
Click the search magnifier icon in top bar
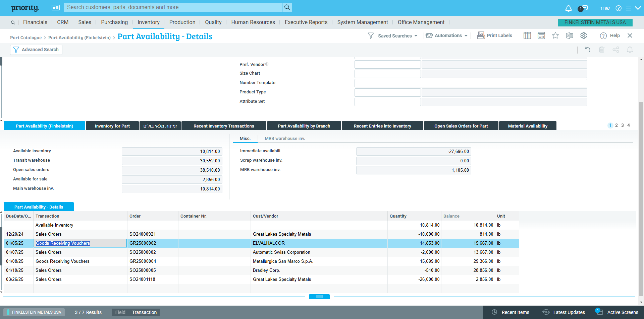pos(287,7)
